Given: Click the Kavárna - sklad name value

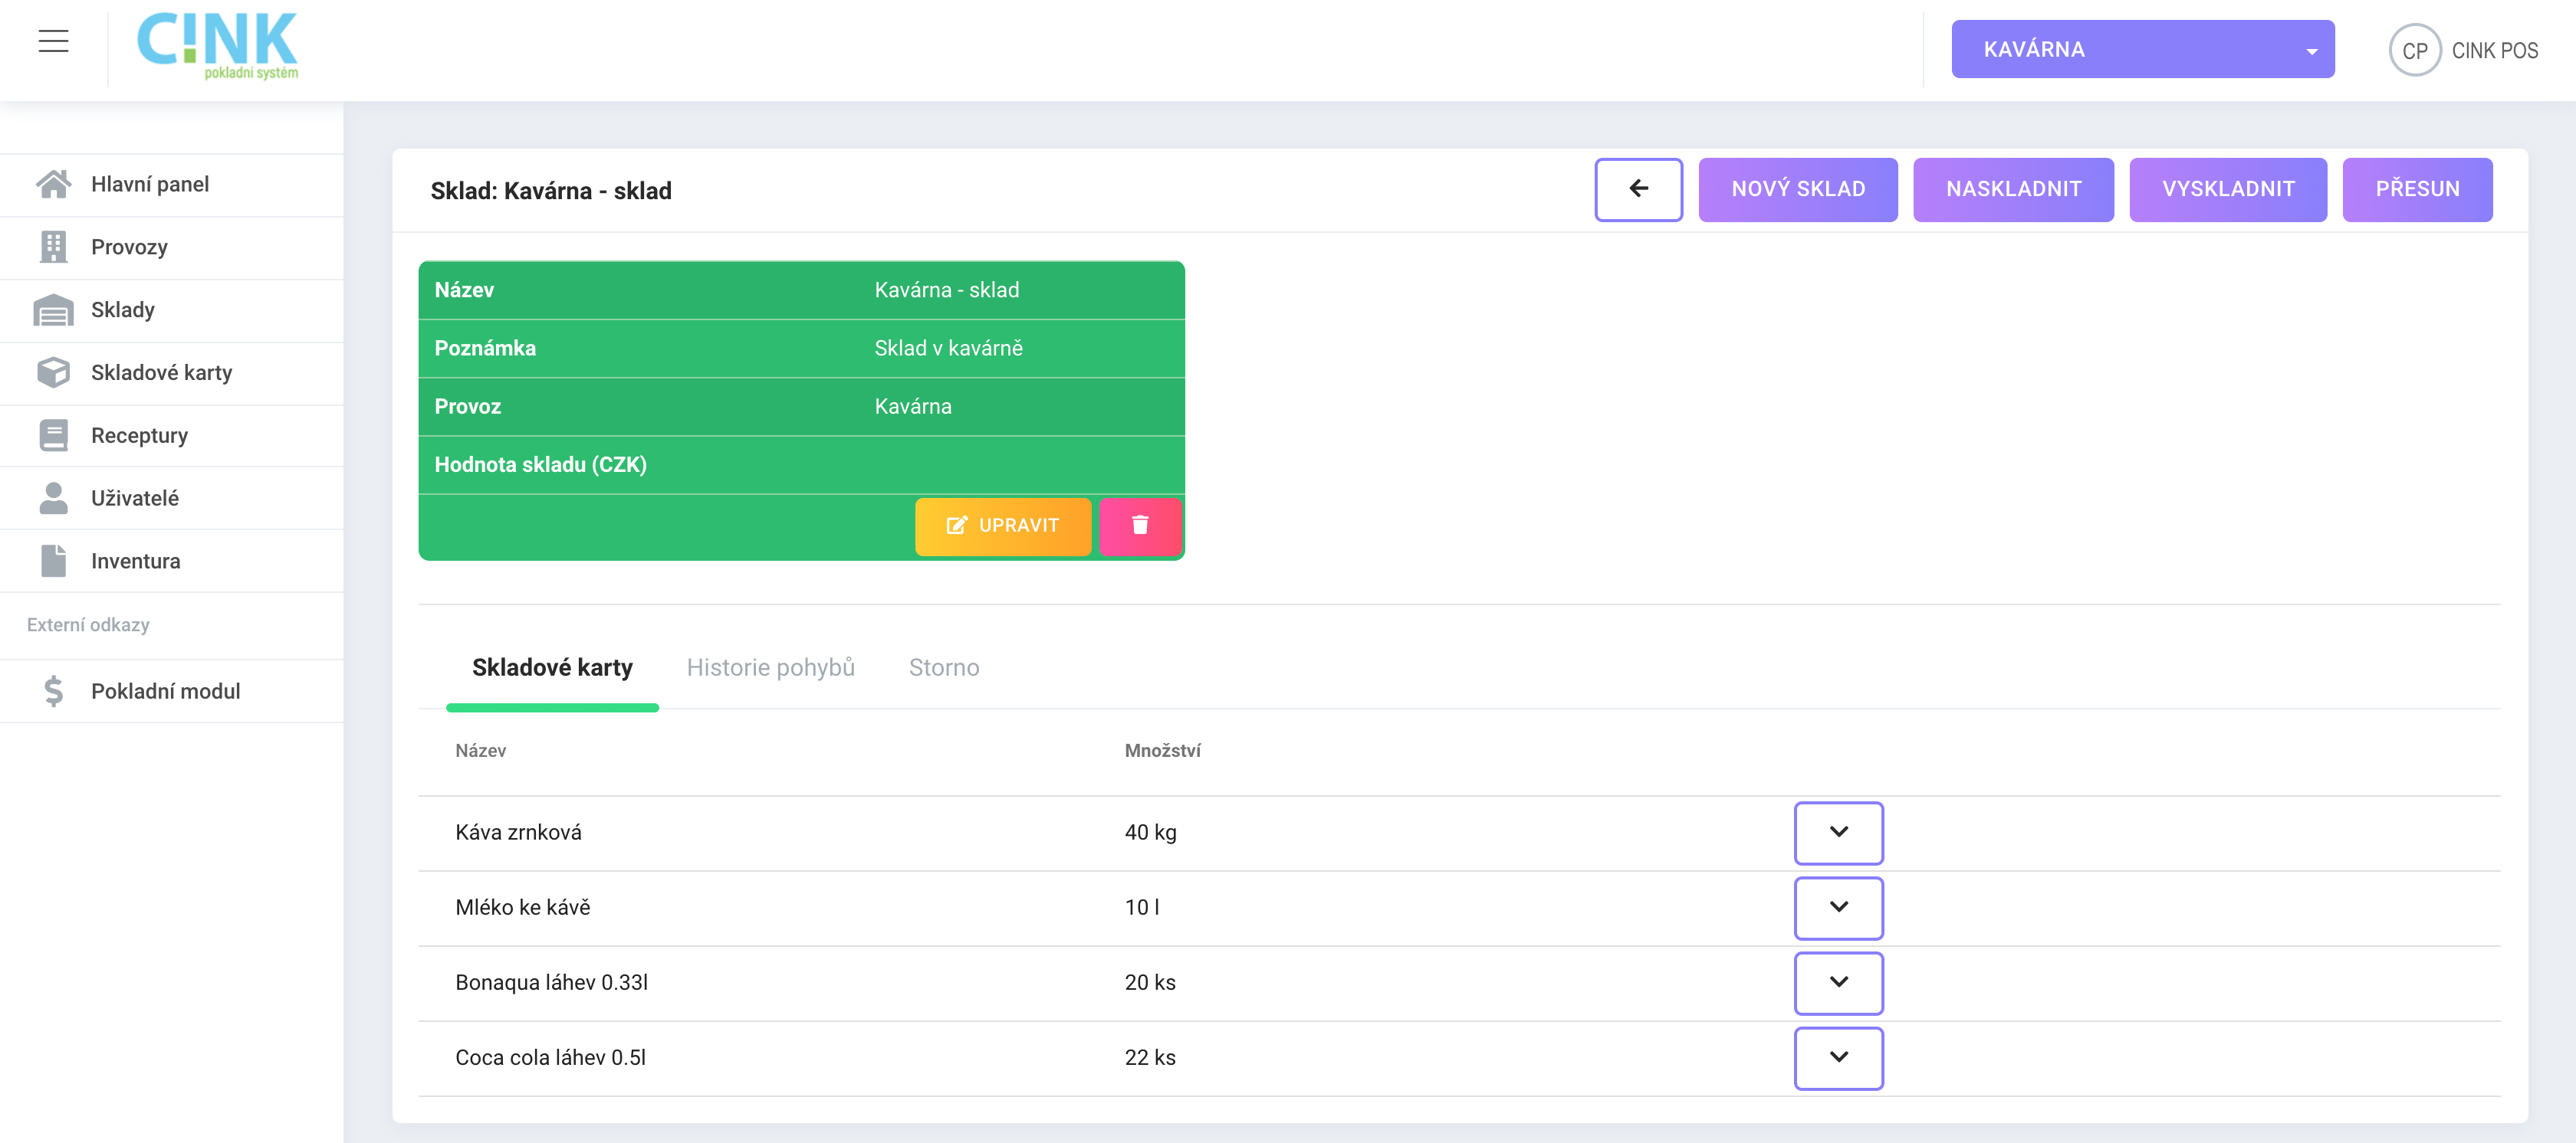Looking at the screenshot, I should 946,290.
